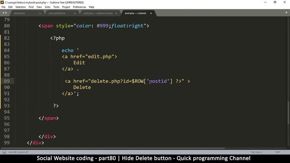
Task: Click the closing </span> tag
Action: coord(48,118)
